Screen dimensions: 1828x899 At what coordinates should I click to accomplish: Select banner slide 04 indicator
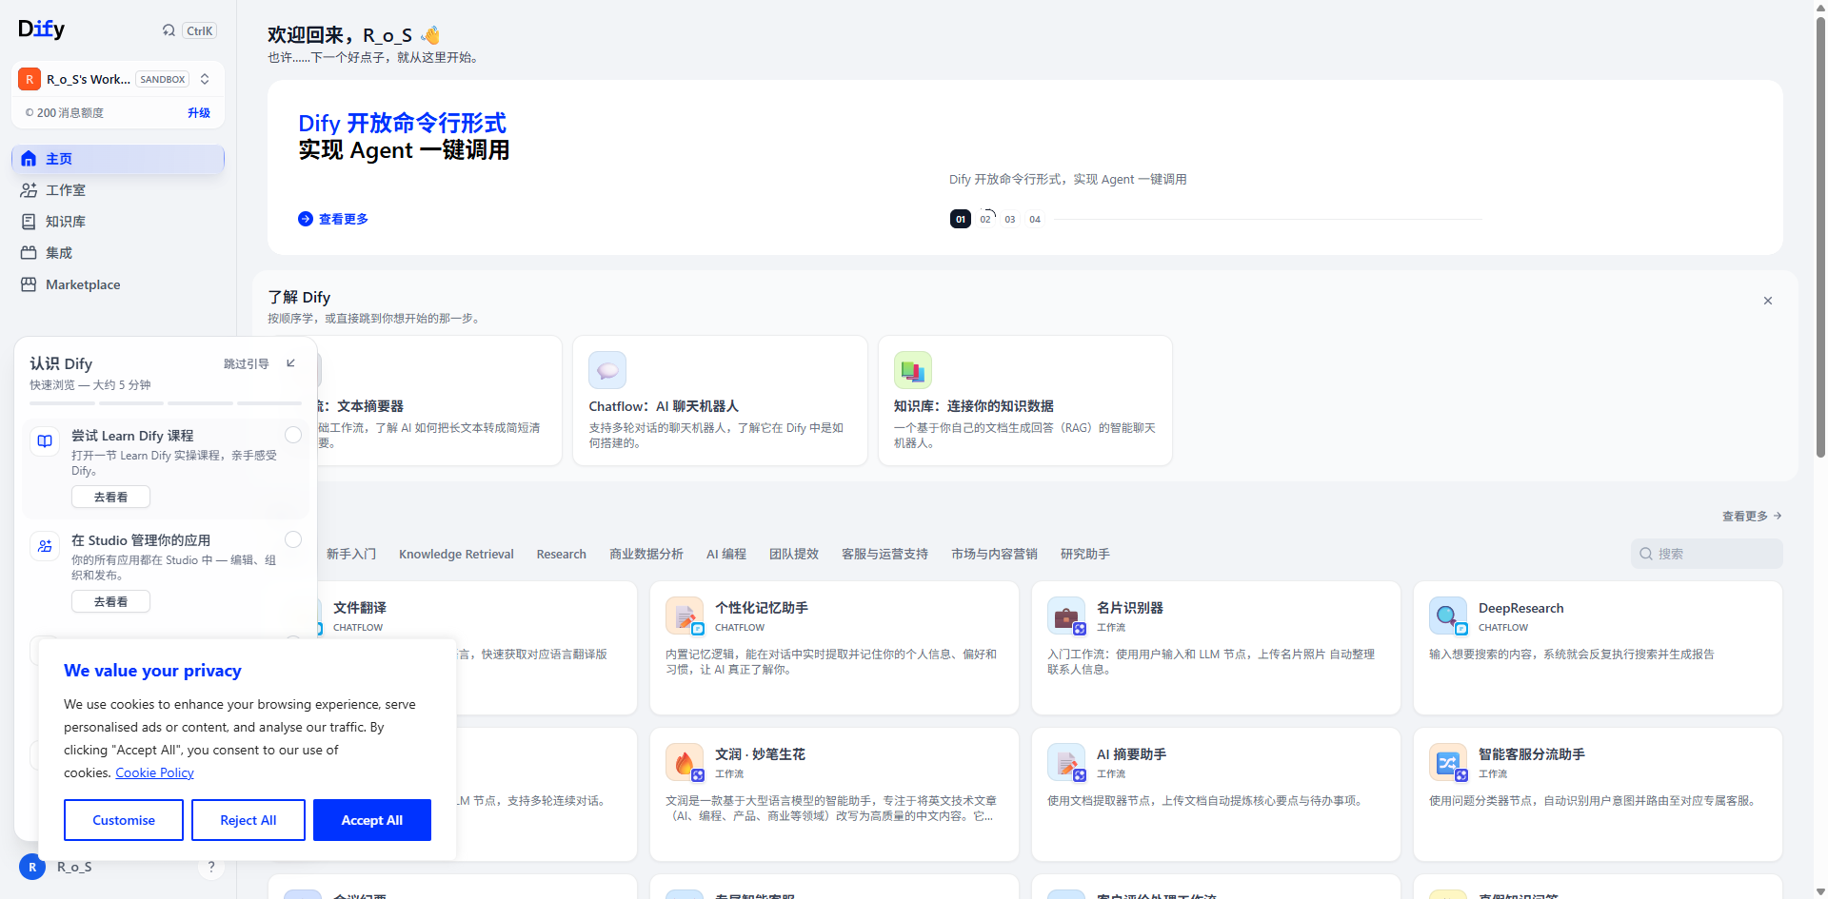[1035, 219]
